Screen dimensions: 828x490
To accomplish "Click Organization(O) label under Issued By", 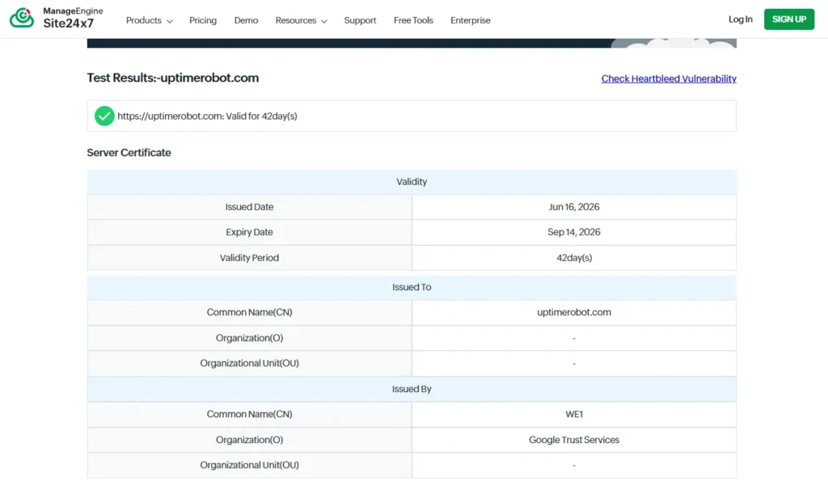I will click(249, 440).
